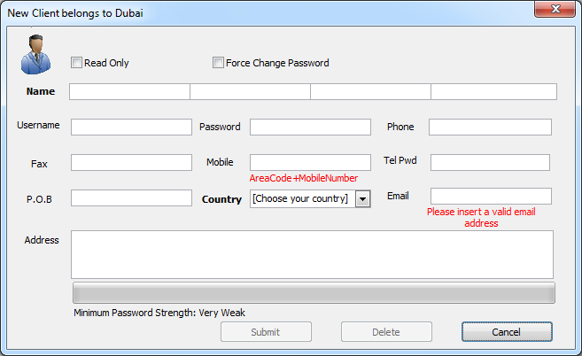This screenshot has width=582, height=356.
Task: Enable the Read Only checkbox
Action: click(x=76, y=62)
